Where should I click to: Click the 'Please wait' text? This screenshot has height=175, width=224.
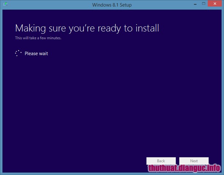click(36, 54)
